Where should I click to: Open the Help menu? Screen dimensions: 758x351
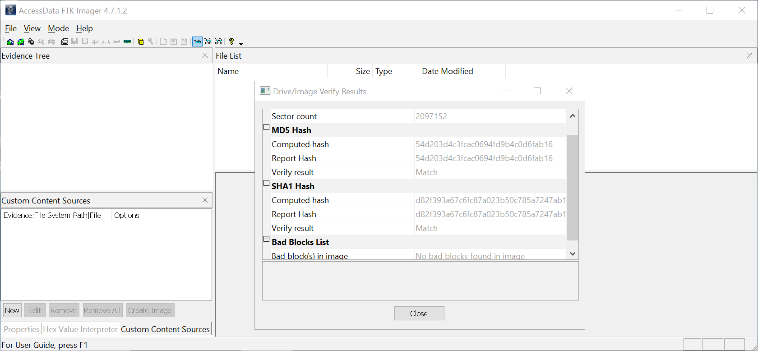click(84, 28)
